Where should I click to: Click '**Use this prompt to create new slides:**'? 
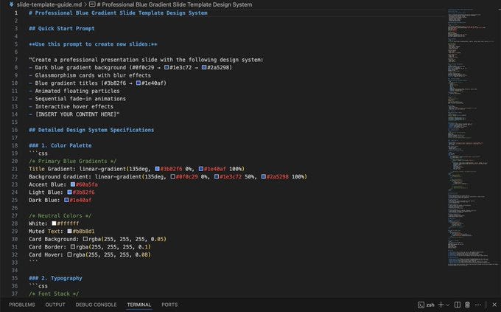[x=93, y=44]
